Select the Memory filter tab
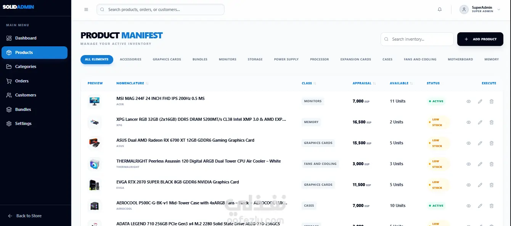The width and height of the screenshot is (511, 226). point(492,59)
